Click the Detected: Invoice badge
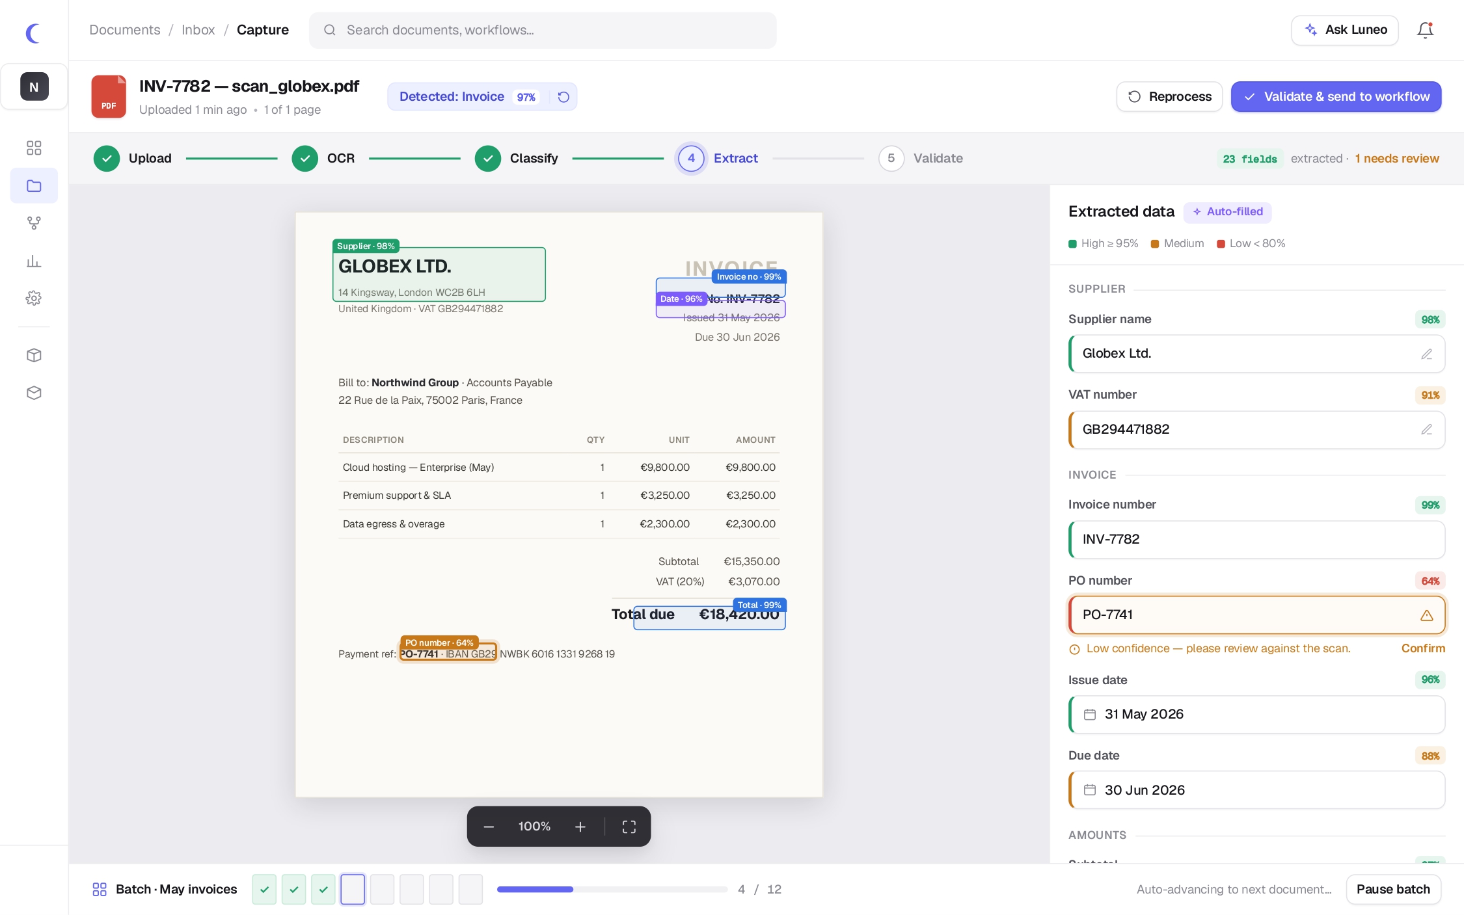 pos(482,97)
